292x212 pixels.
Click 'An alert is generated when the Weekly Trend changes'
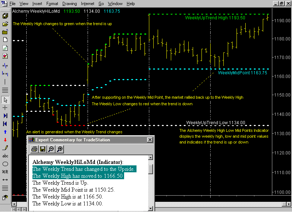point(74,132)
